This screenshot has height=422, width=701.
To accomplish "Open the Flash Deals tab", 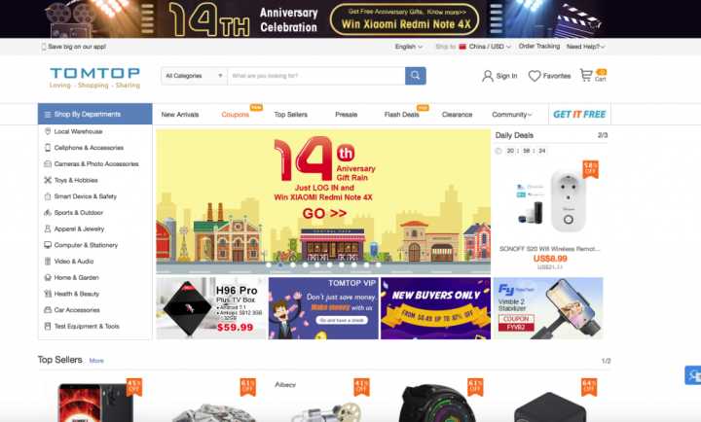I will coord(401,115).
